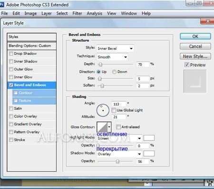Enable the Drop Shadow checkbox
Viewport: 214px width, 189px height.
(x=11, y=54)
